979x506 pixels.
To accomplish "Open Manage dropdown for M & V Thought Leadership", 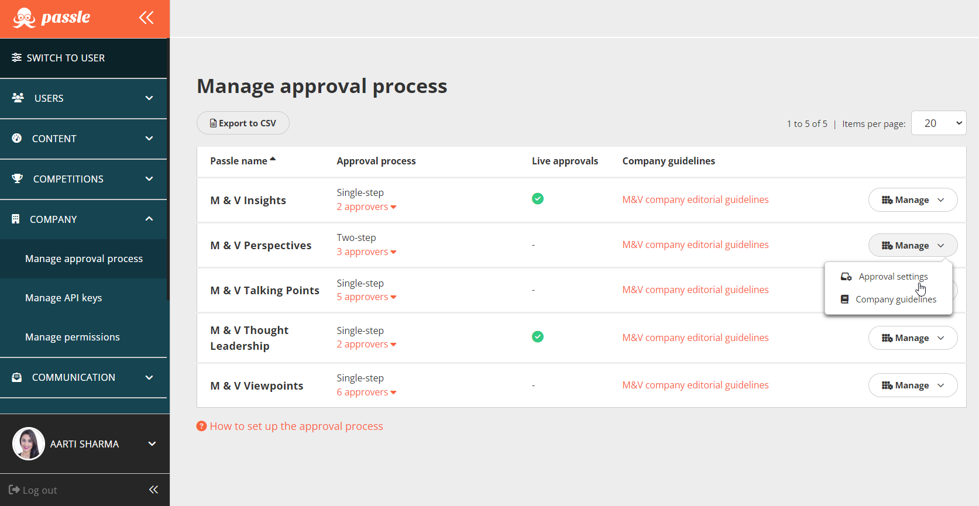I will [913, 338].
